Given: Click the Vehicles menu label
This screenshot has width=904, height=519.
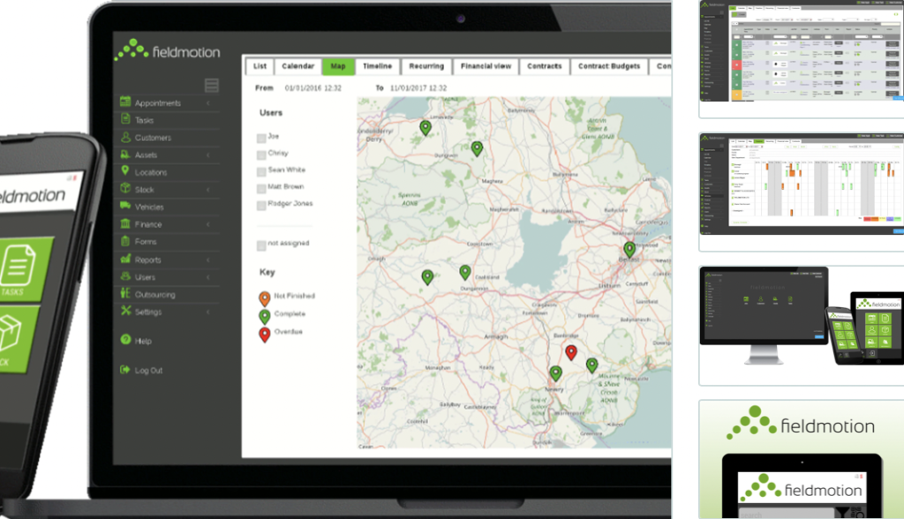Looking at the screenshot, I should (149, 207).
